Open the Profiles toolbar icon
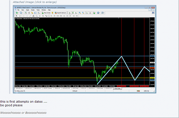Viewport: 179px width, 118px height. (21, 13)
